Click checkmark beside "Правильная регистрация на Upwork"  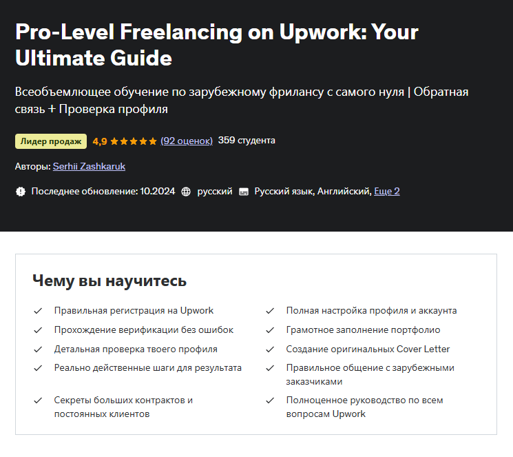pos(38,311)
